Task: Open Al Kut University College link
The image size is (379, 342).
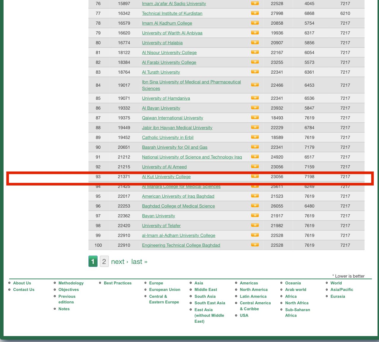Action: [x=166, y=177]
